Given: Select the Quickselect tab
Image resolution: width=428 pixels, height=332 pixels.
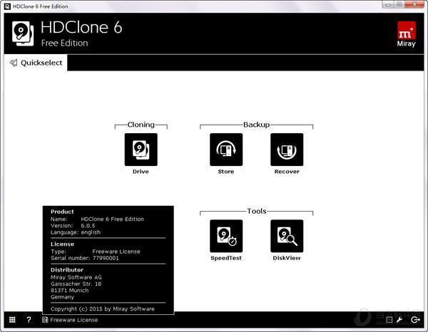Looking at the screenshot, I should click(36, 63).
